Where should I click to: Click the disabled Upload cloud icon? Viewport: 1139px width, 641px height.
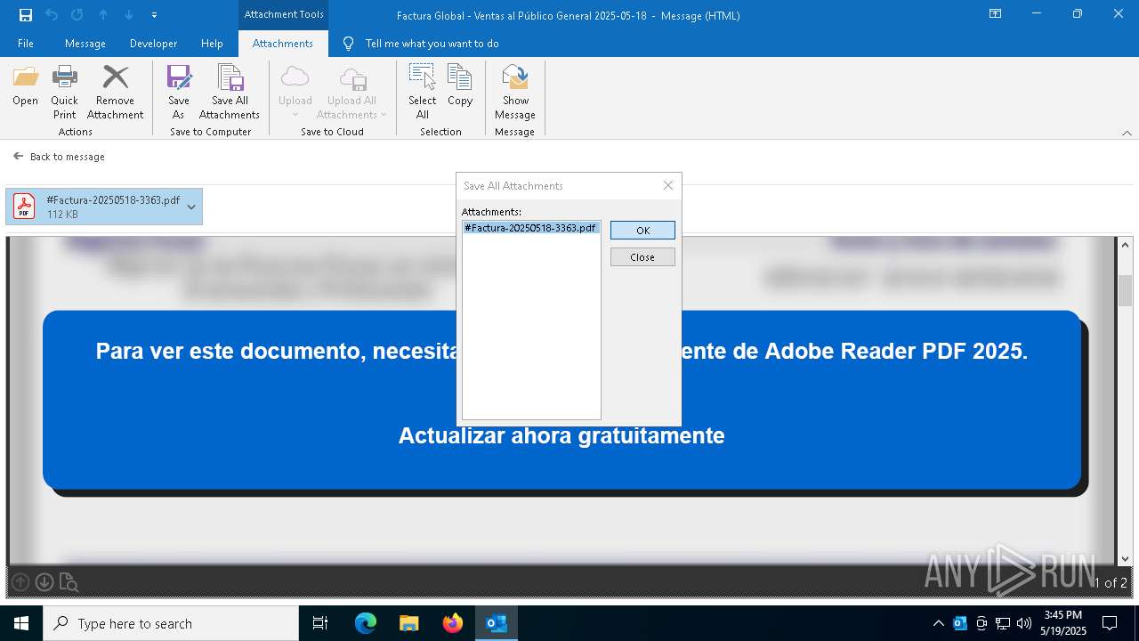(295, 93)
